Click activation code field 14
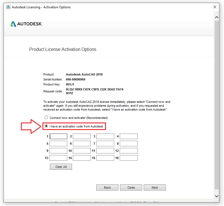This screenshot has width=224, height=206. 82,158
